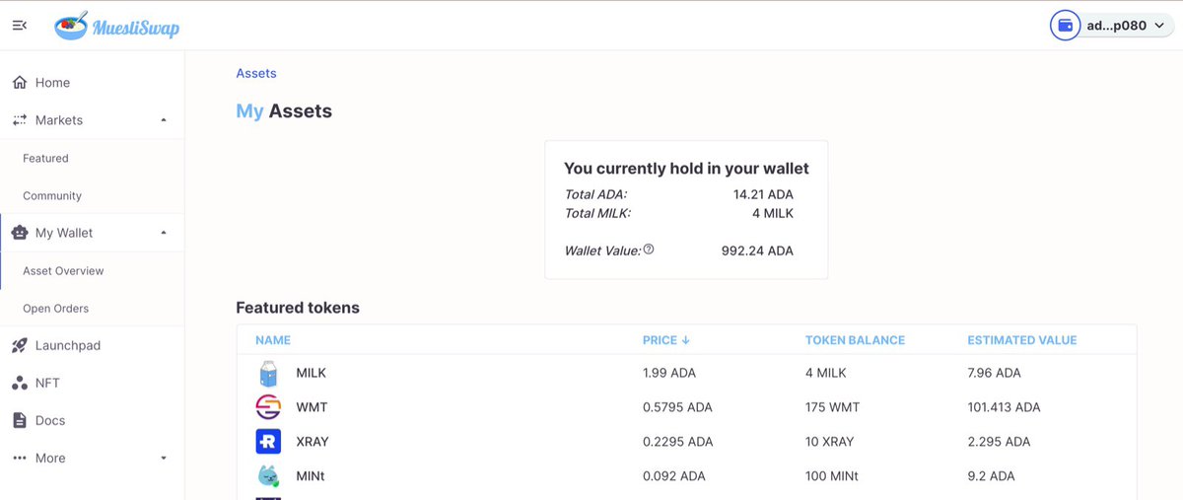Click the My Wallet robot icon
The image size is (1183, 500).
20,233
